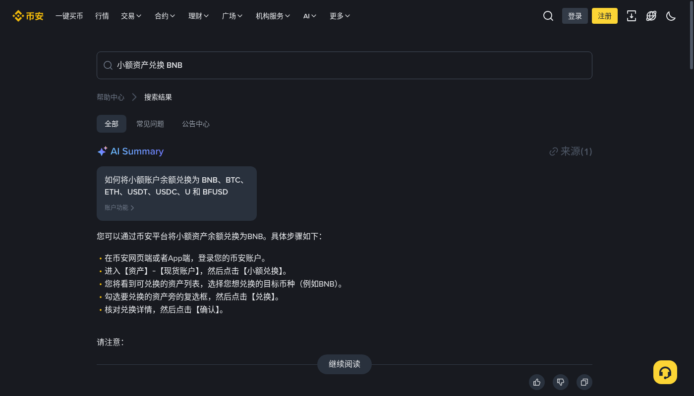Click 继续阅读 to expand summary
This screenshot has height=396, width=694.
345,364
